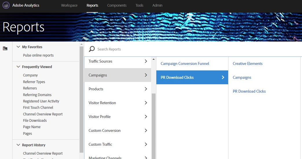Open the Admin menu
302x159 pixels.
(157, 5)
